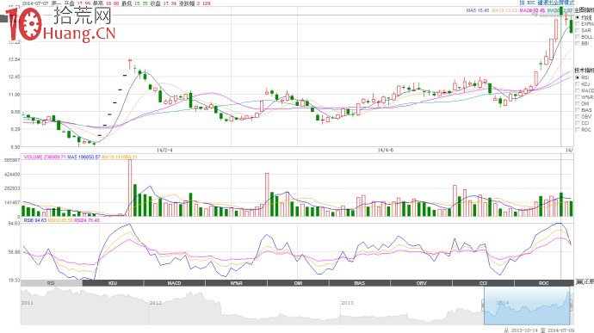Click the tallest red volume bar
This screenshot has height=333, width=594.
130,188
